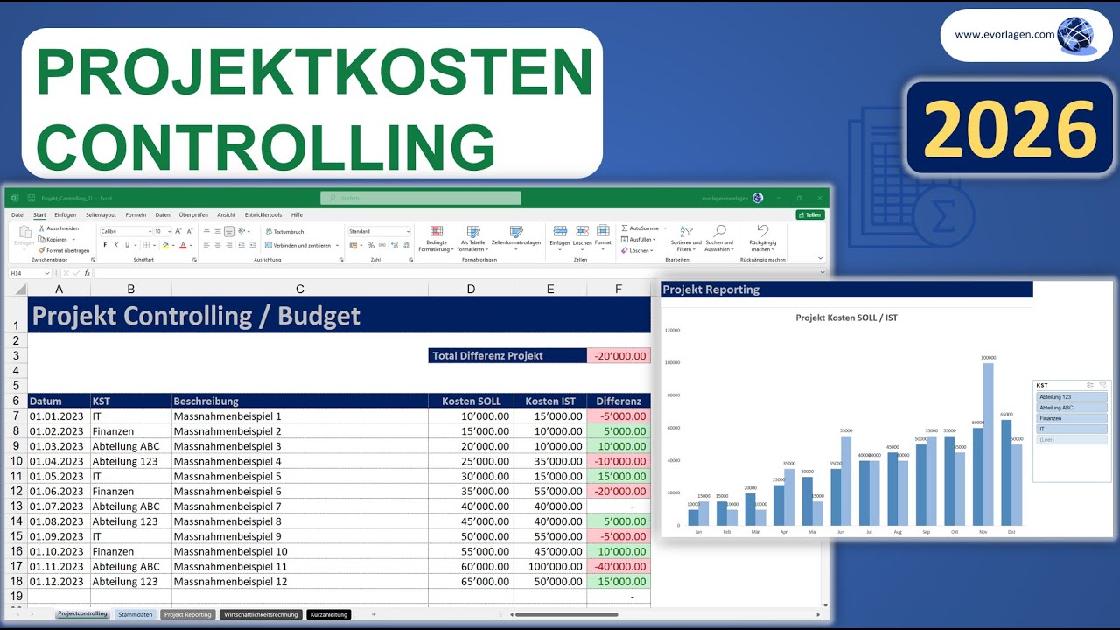
Task: Open Zellenformatvorlagen gallery
Action: (516, 236)
